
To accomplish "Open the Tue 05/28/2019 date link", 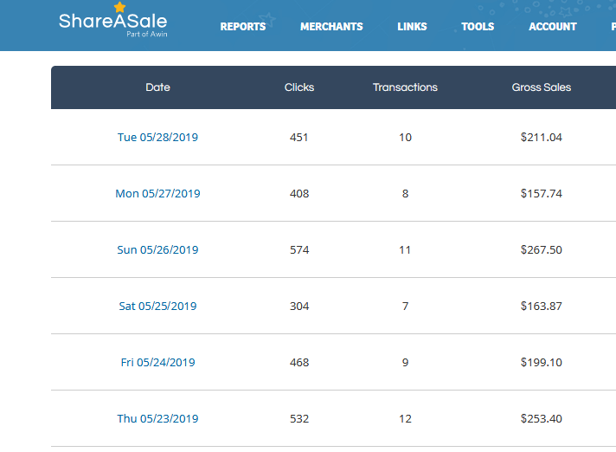I will 158,137.
